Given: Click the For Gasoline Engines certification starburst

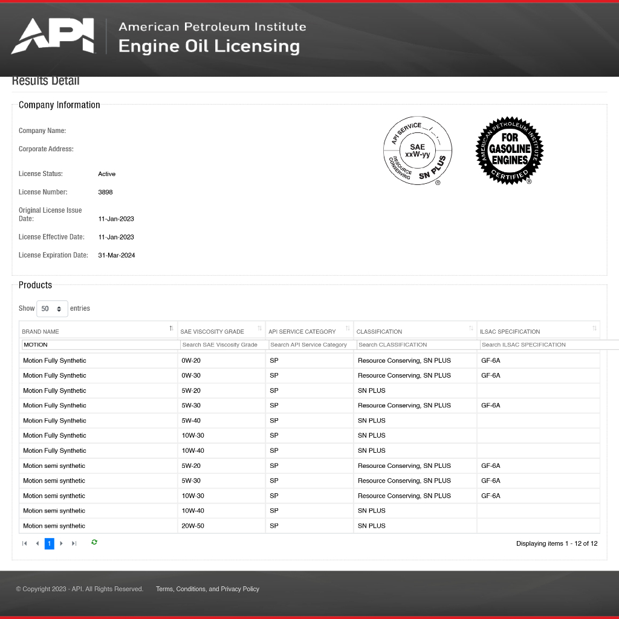Looking at the screenshot, I should tap(510, 151).
